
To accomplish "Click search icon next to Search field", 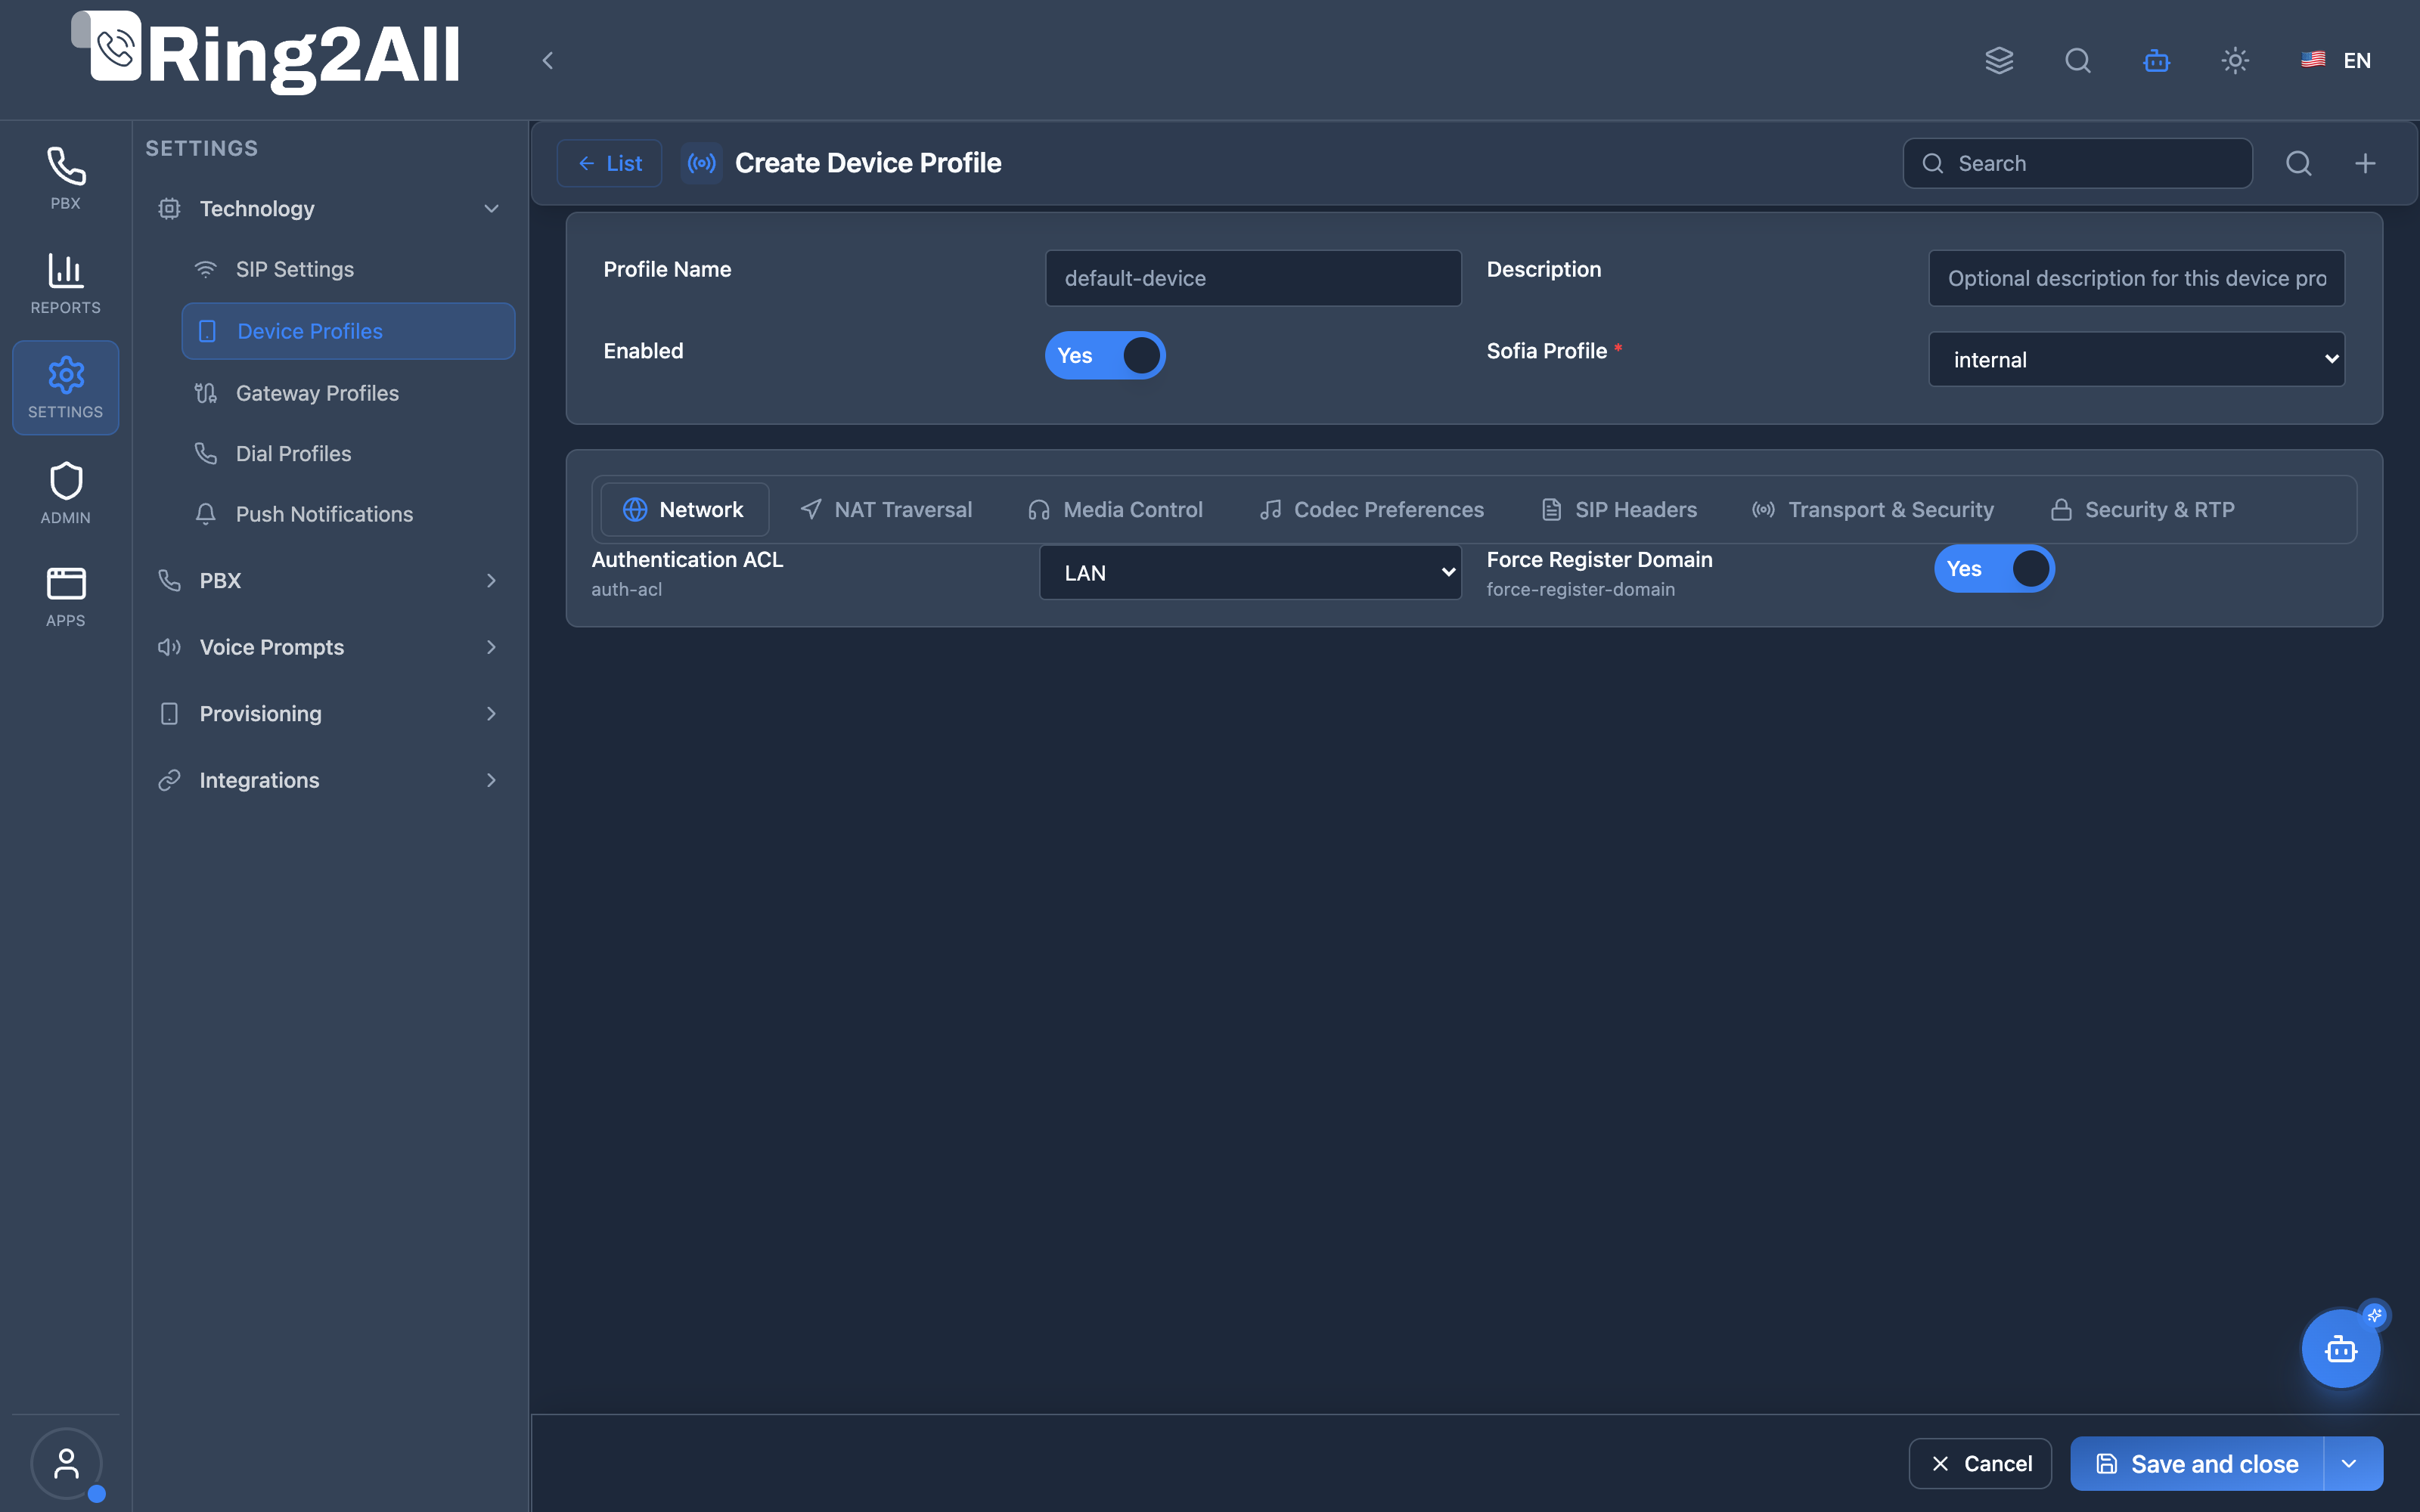I will 2299,163.
